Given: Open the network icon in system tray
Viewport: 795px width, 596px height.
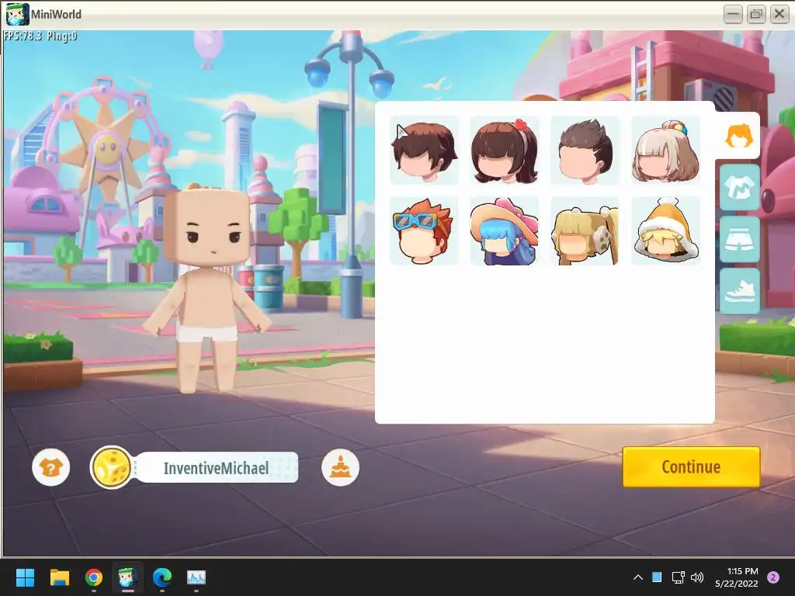Looking at the screenshot, I should click(678, 577).
